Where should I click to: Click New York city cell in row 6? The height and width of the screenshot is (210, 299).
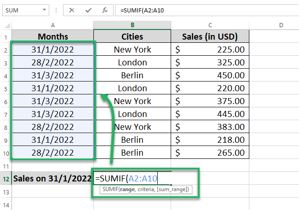132,101
